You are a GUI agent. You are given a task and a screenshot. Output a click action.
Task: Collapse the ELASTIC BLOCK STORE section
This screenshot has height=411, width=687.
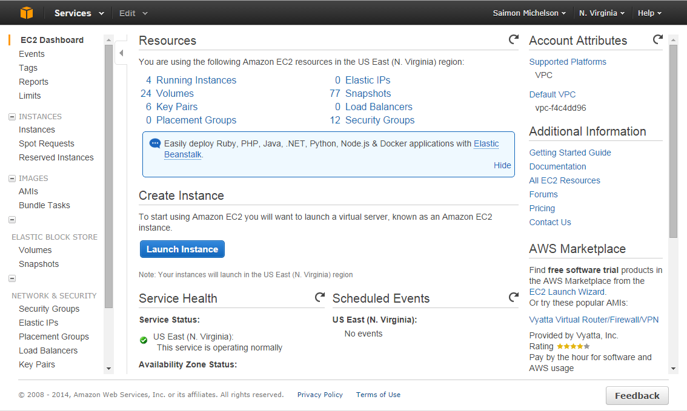point(12,220)
